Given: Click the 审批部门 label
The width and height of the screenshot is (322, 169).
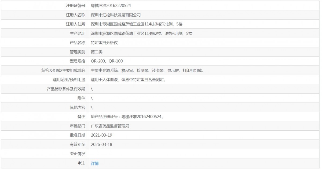Looking at the screenshot, I should [78, 126].
